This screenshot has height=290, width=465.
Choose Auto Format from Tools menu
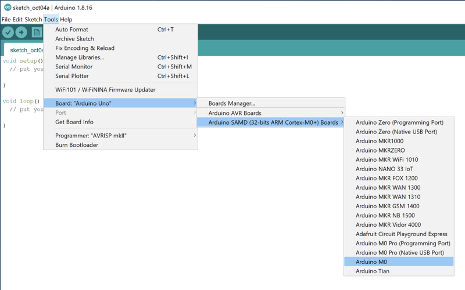pyautogui.click(x=120, y=30)
